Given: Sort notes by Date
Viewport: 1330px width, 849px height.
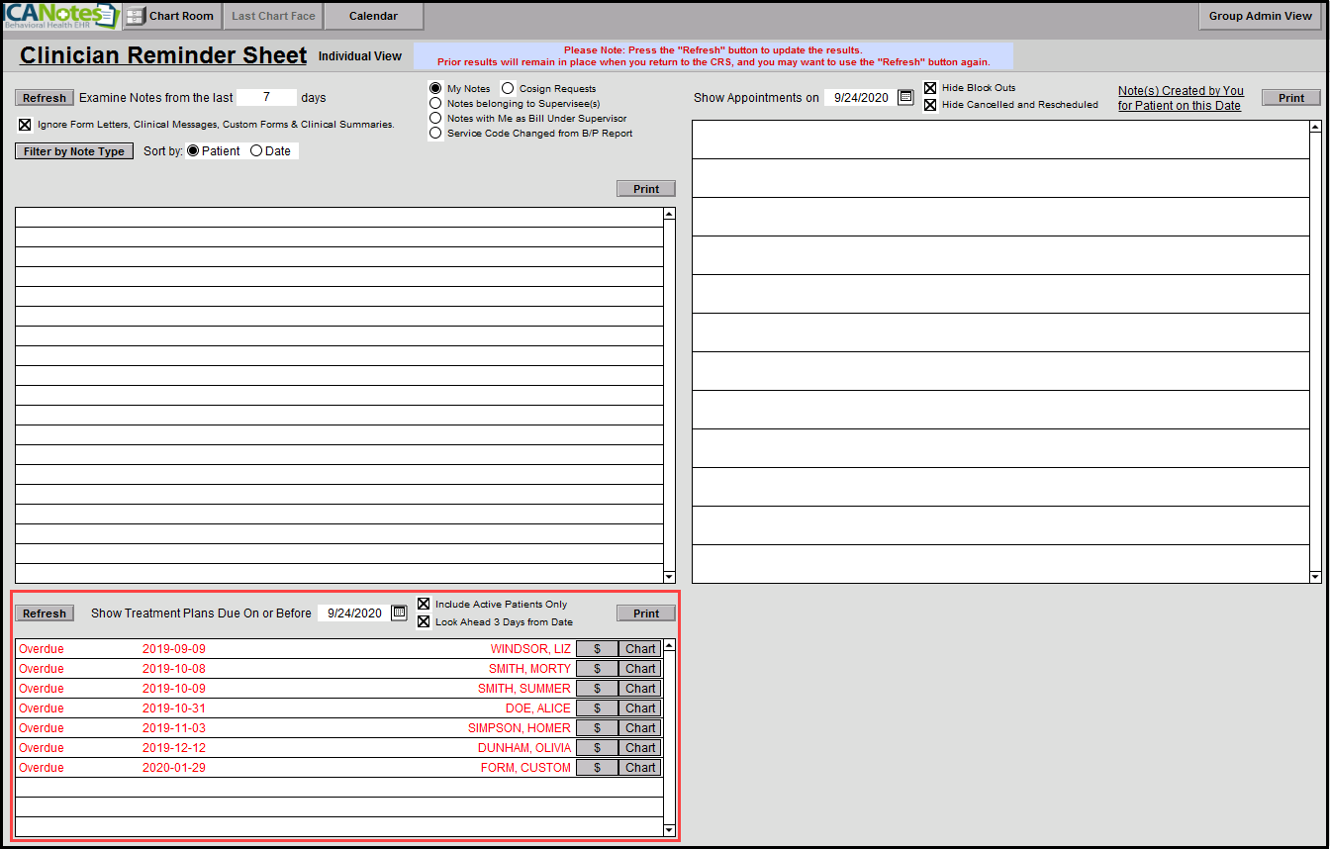Looking at the screenshot, I should 256,151.
